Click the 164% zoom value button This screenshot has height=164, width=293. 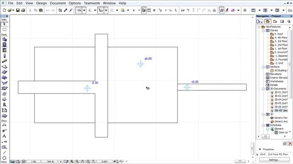point(50,162)
